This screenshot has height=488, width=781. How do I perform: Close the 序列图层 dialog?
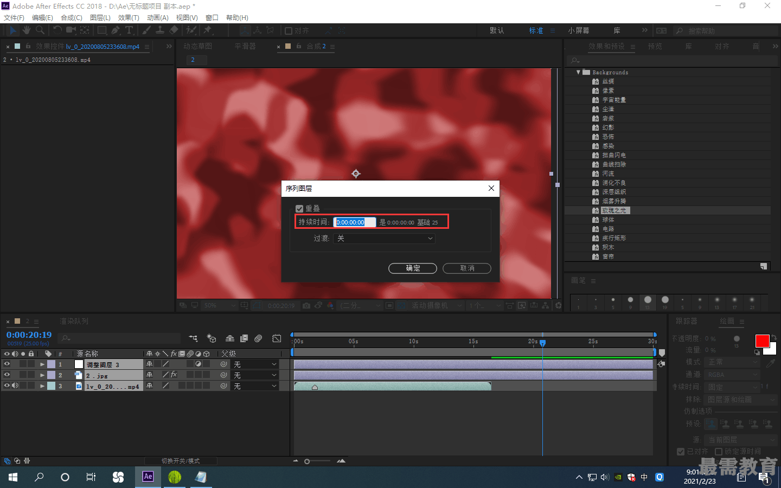(491, 188)
